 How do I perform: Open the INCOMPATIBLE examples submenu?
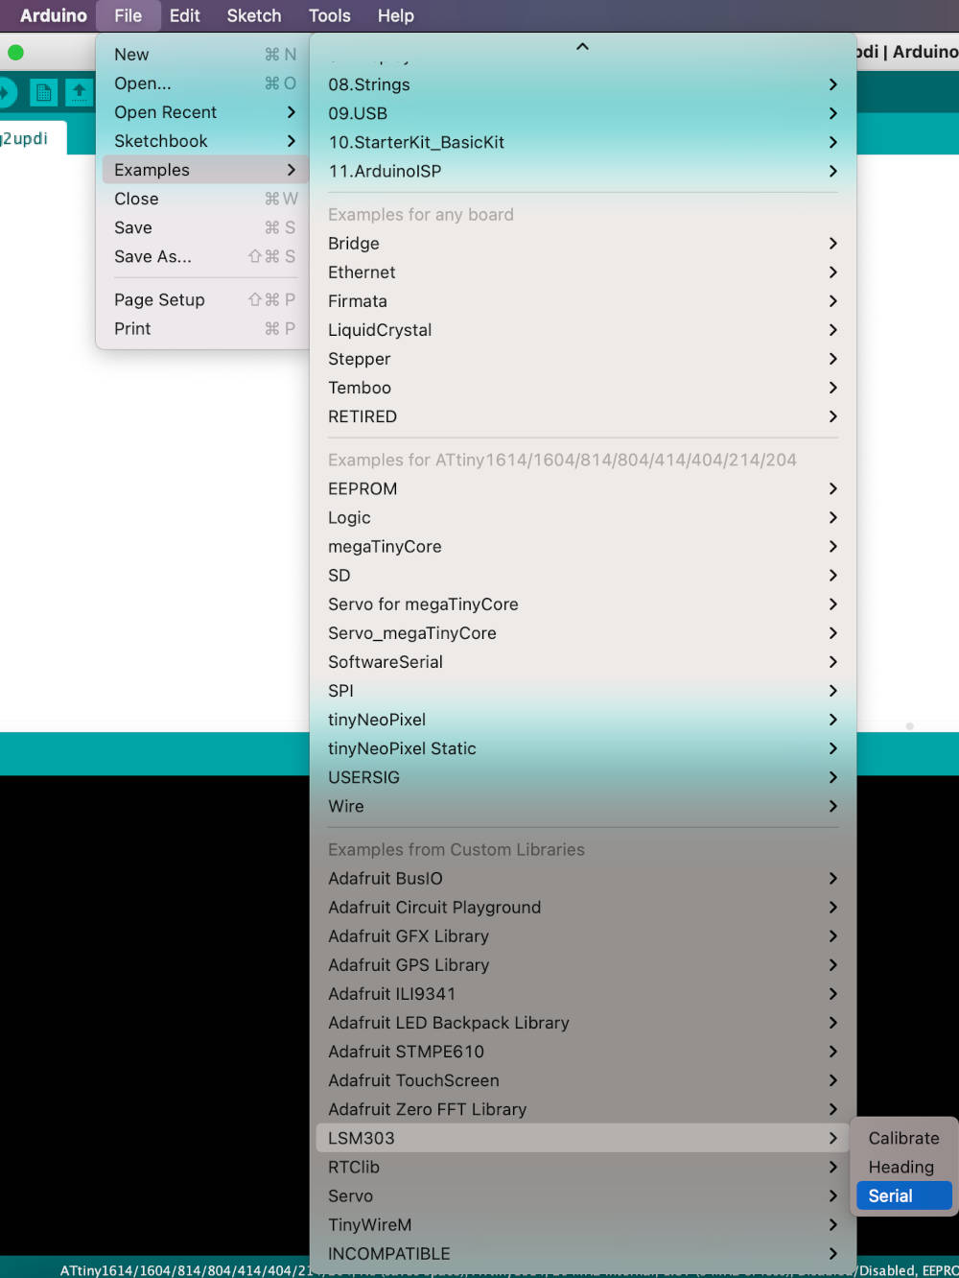tap(582, 1253)
